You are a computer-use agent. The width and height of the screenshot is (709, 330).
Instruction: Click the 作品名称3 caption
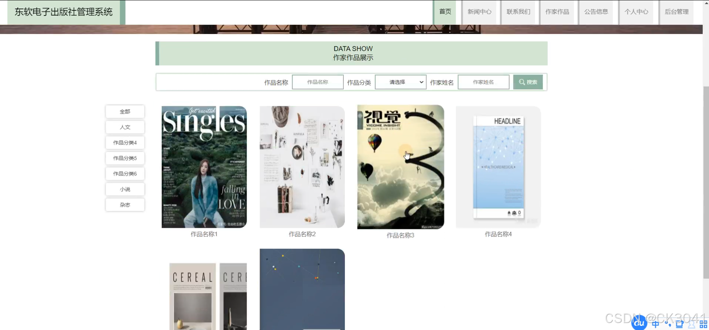(x=401, y=235)
